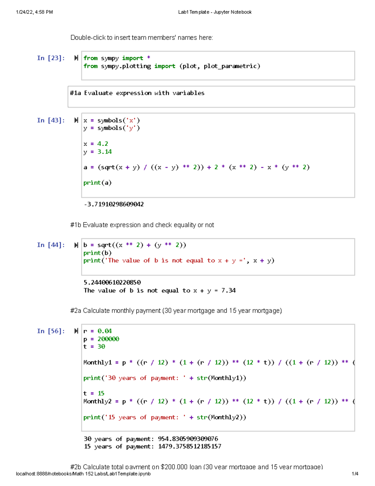The width and height of the screenshot is (375, 486).
Task: Focus the sympy import code cell
Action: click(217, 65)
